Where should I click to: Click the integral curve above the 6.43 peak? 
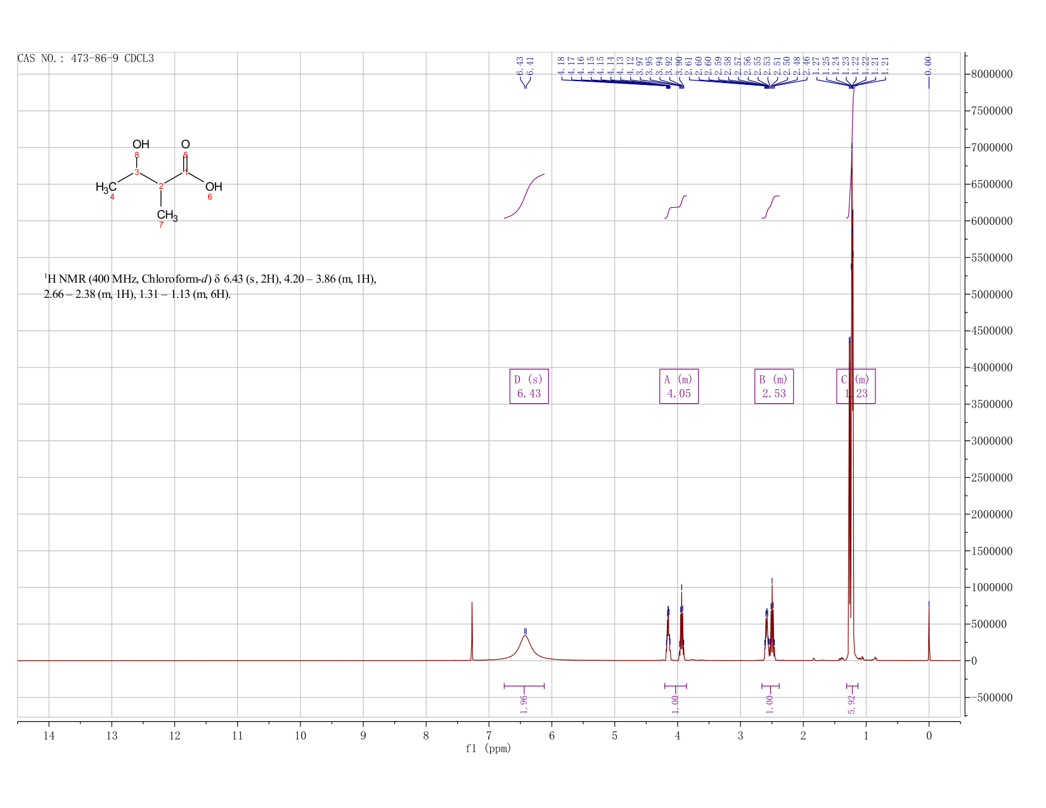coord(524,196)
